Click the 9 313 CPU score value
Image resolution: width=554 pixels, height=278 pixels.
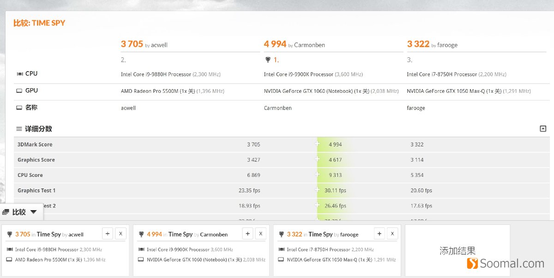coord(335,175)
